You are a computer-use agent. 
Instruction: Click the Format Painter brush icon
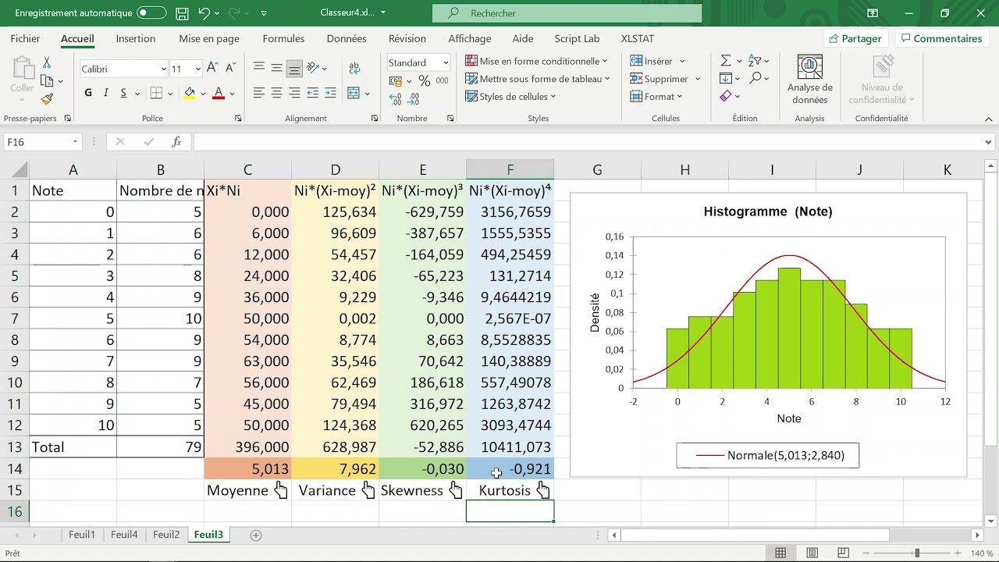[x=47, y=98]
